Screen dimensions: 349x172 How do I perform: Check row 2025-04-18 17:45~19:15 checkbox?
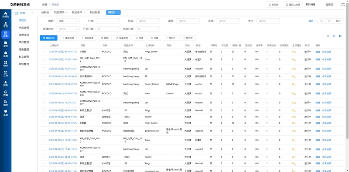click(x=44, y=149)
